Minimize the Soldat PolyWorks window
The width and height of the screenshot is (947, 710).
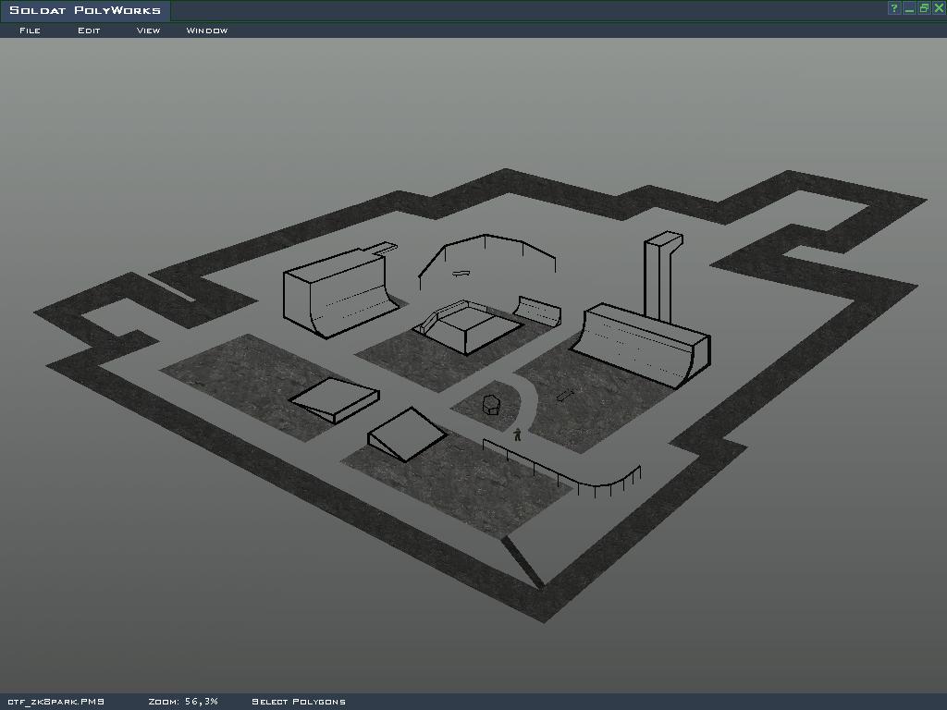point(909,8)
